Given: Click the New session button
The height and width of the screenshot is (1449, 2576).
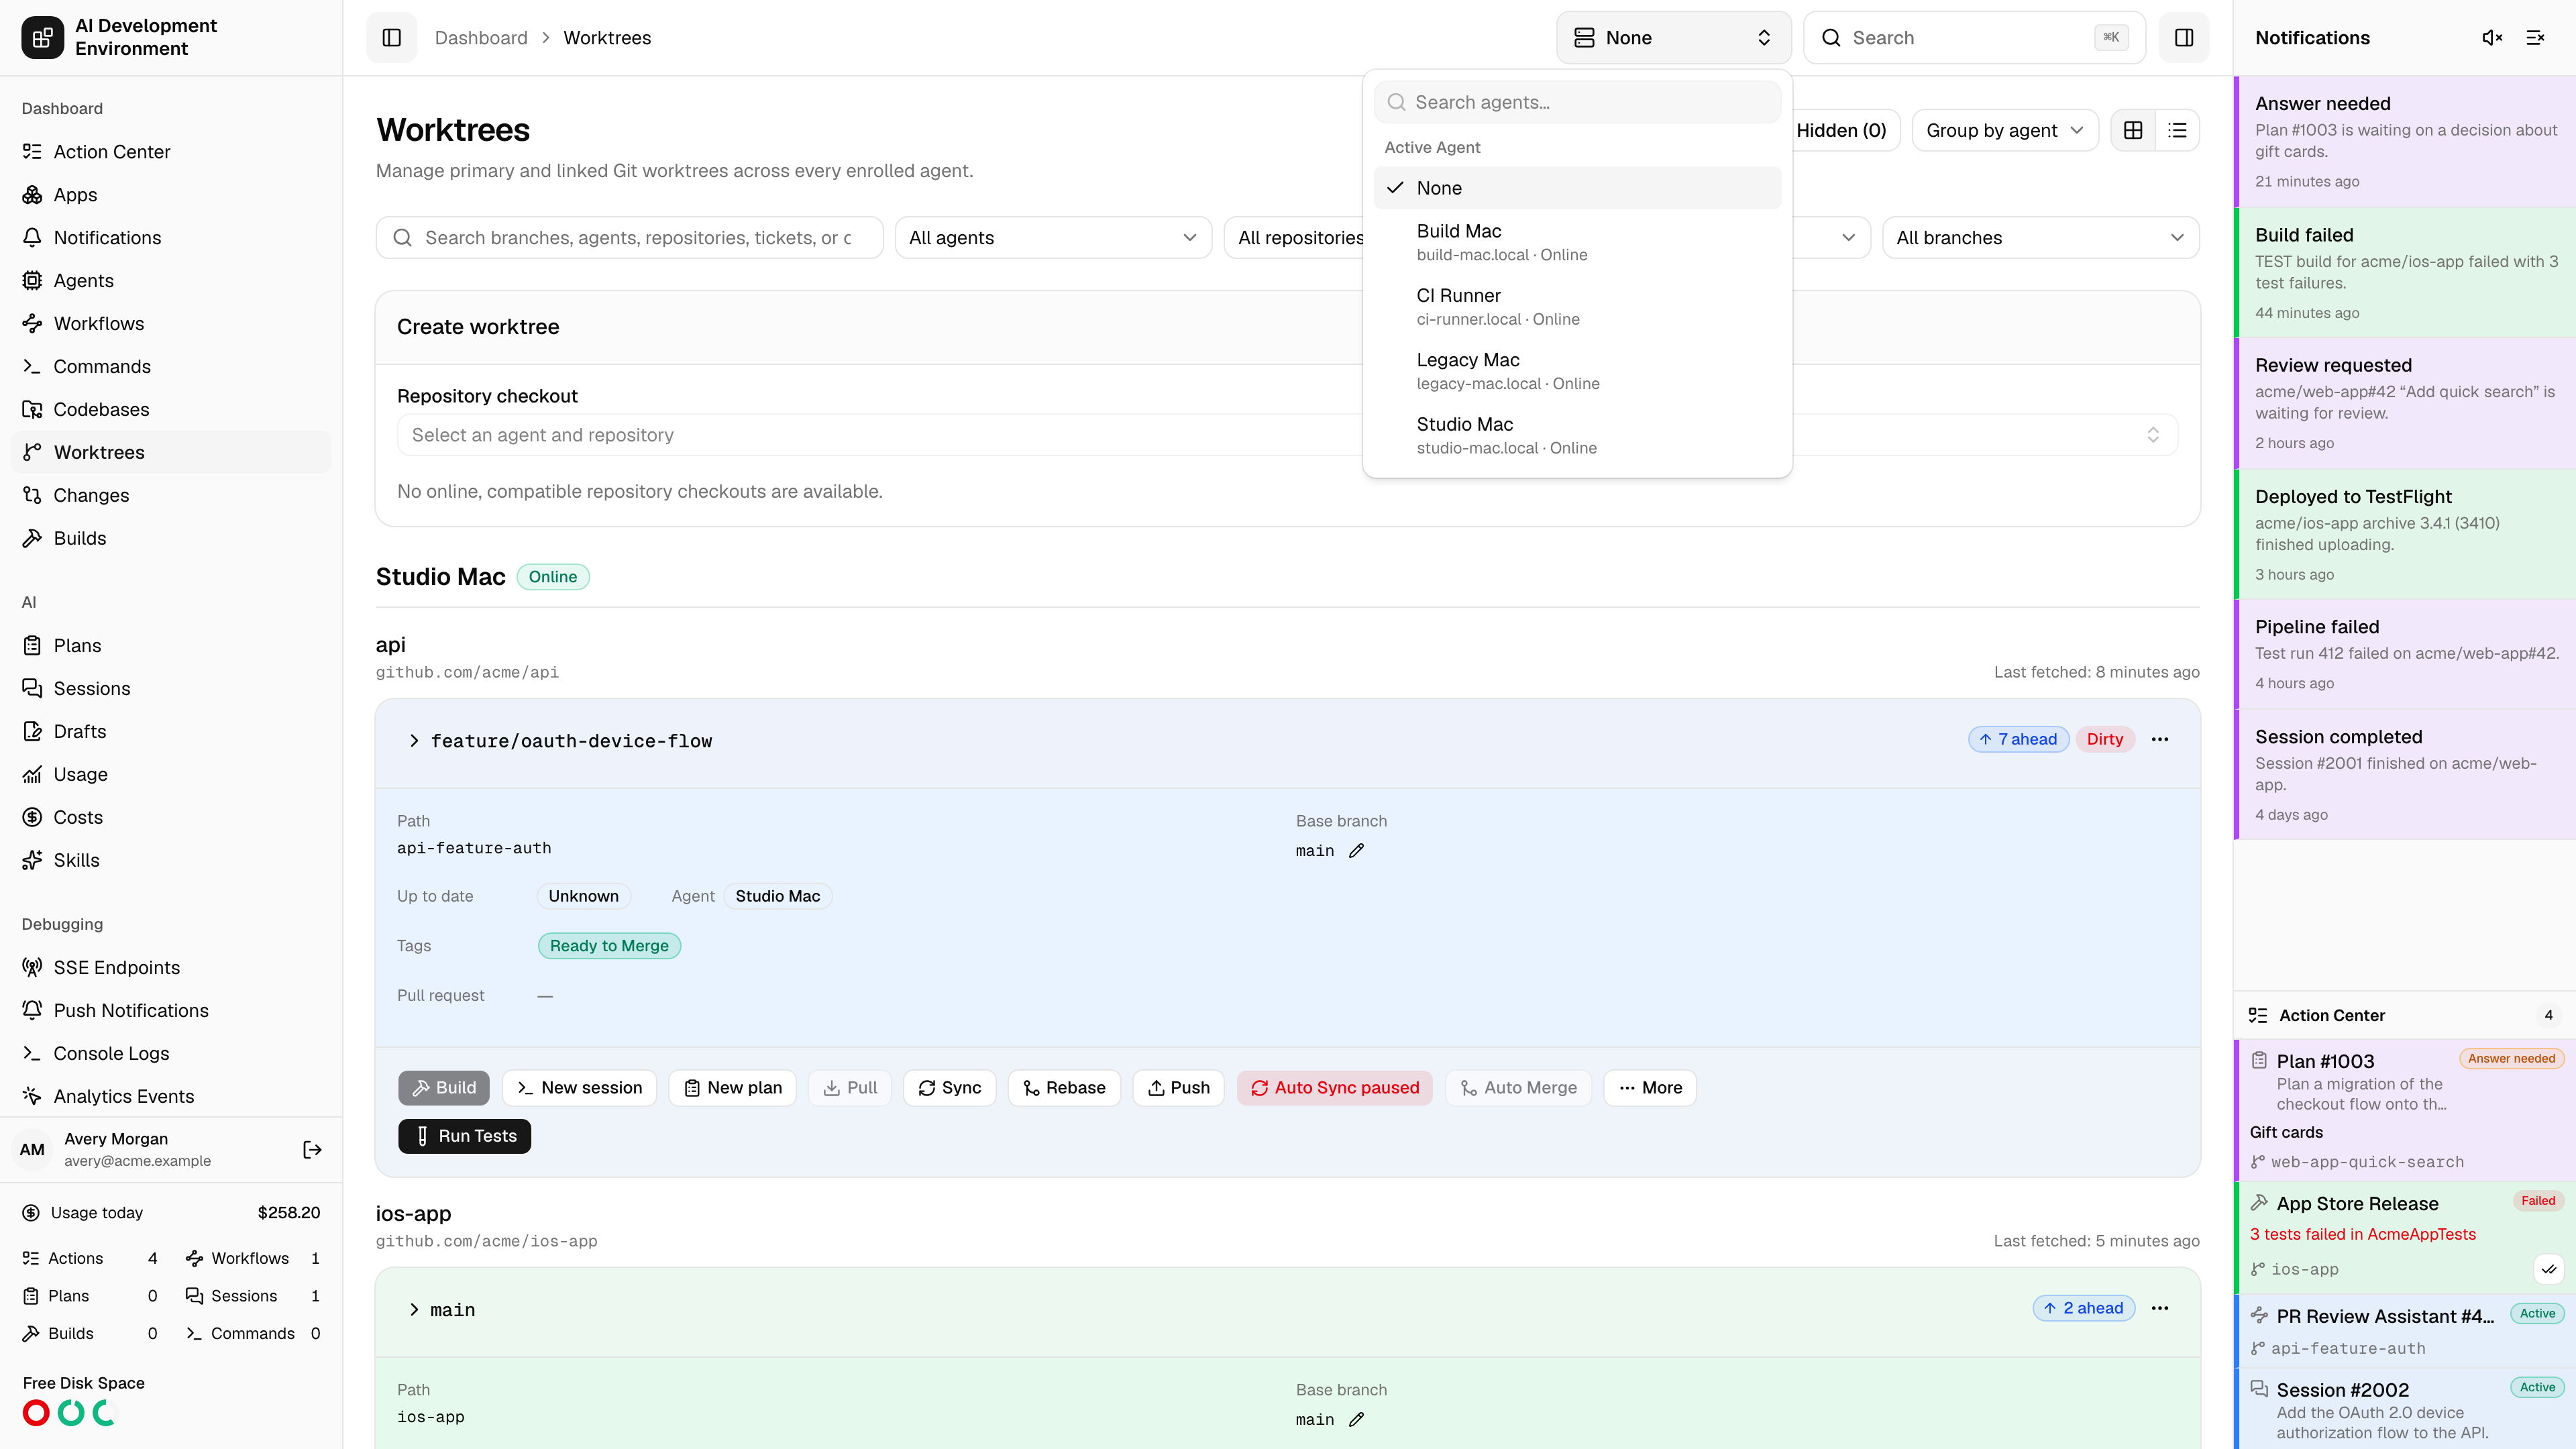Looking at the screenshot, I should [579, 1088].
